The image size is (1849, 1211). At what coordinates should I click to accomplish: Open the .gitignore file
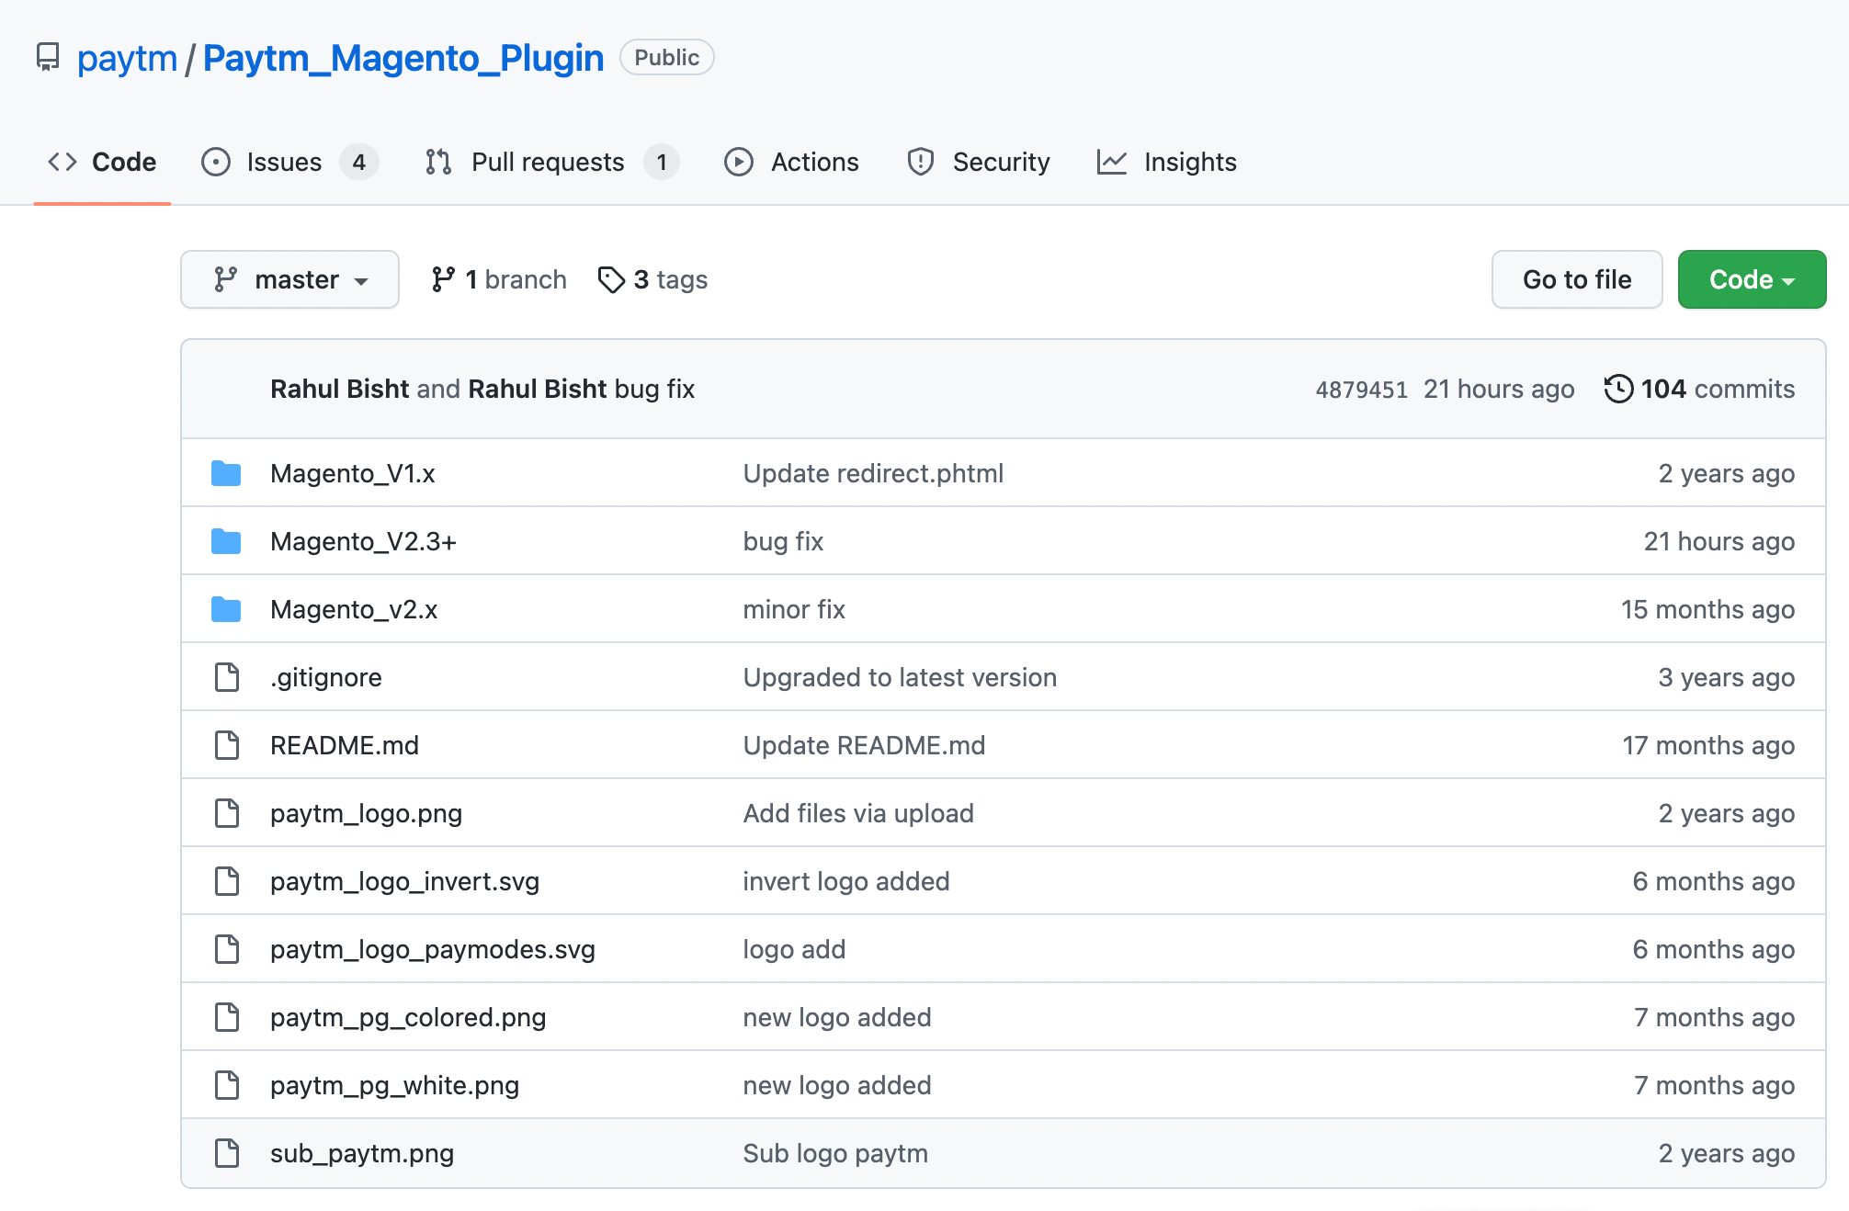pyautogui.click(x=325, y=677)
